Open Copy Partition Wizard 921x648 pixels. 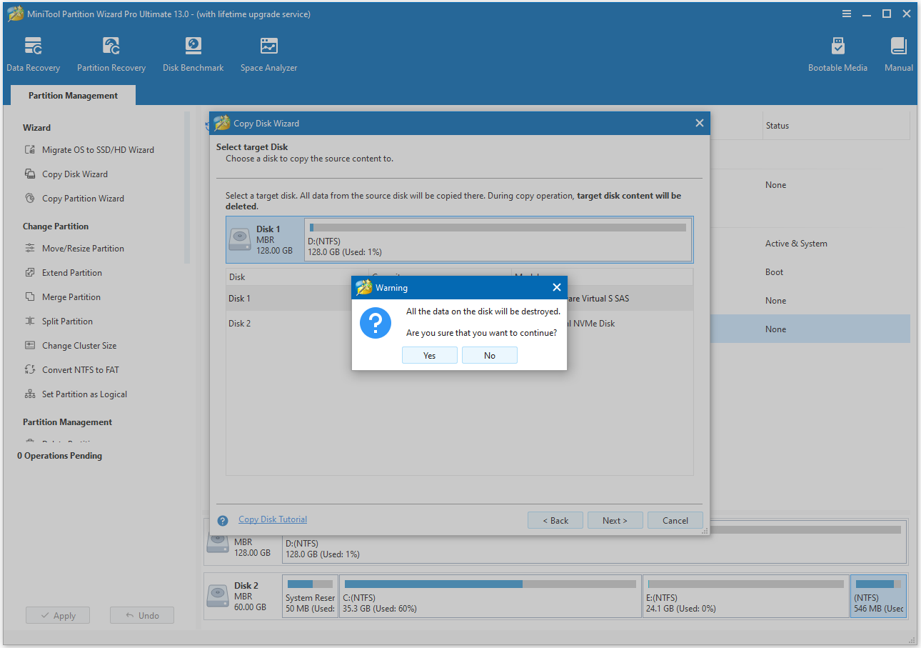[x=83, y=198]
